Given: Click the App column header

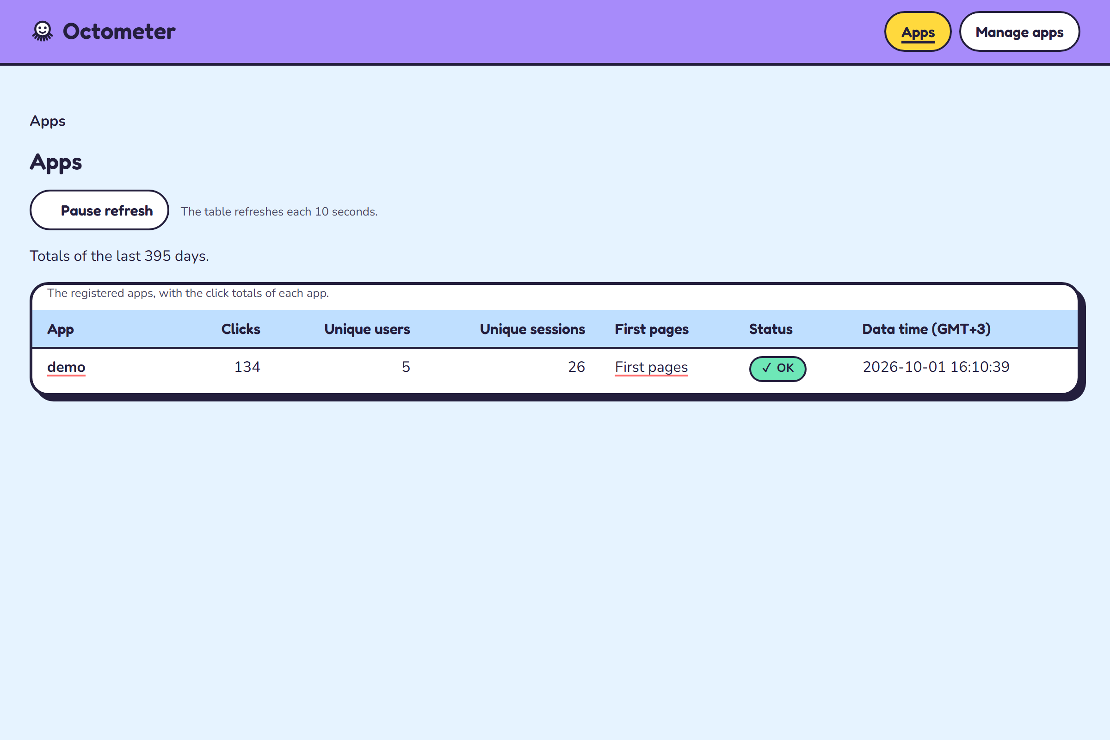Looking at the screenshot, I should pyautogui.click(x=61, y=329).
